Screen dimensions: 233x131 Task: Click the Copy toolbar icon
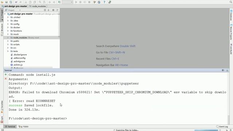coord(30,2)
